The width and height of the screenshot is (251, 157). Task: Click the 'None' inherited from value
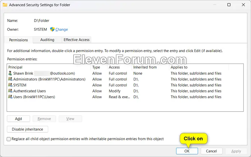(138, 73)
